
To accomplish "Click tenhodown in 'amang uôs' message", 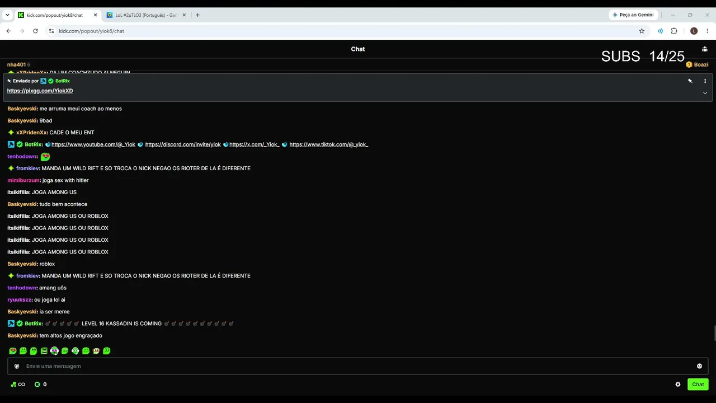I will click(x=22, y=288).
